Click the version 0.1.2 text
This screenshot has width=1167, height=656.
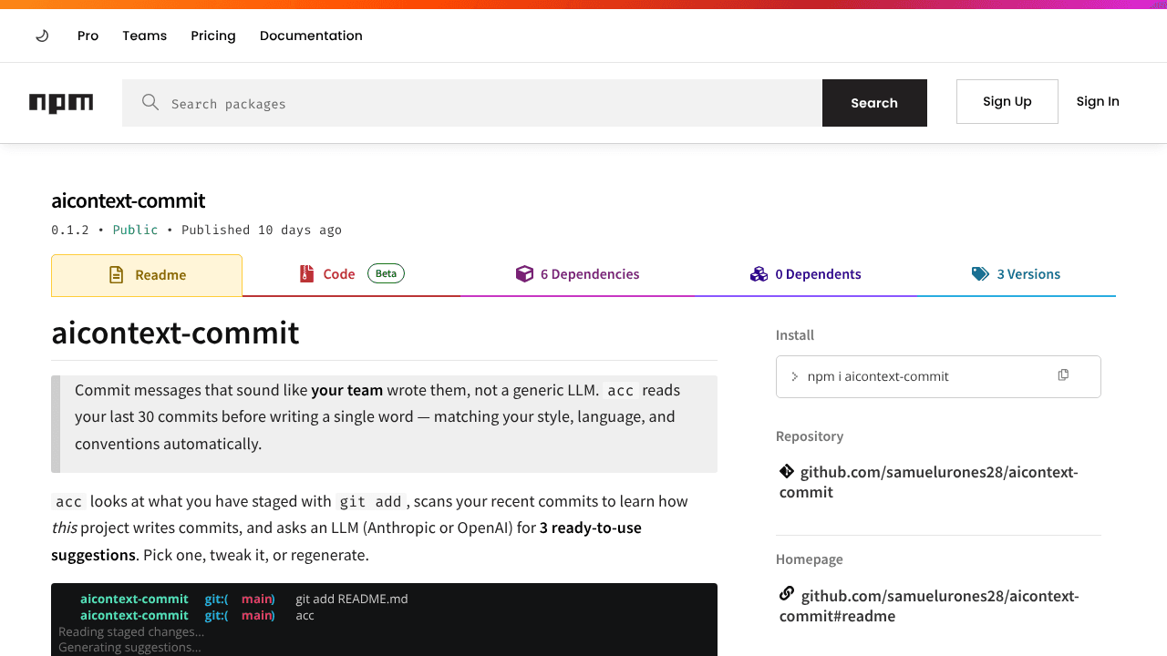point(70,230)
